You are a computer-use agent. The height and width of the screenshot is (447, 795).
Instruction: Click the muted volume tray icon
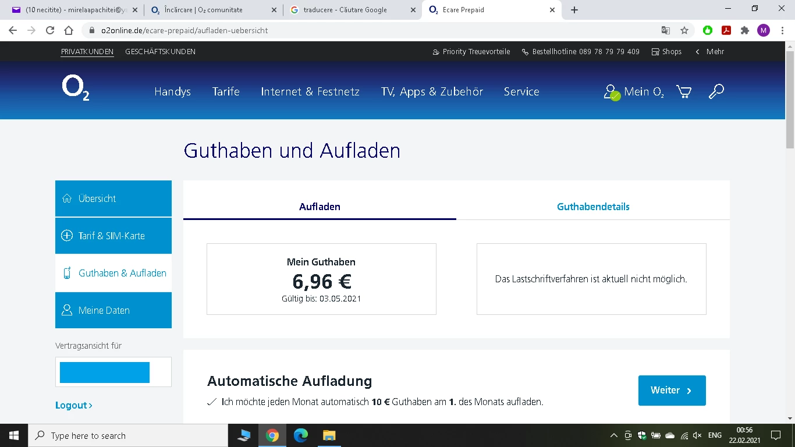pos(697,435)
